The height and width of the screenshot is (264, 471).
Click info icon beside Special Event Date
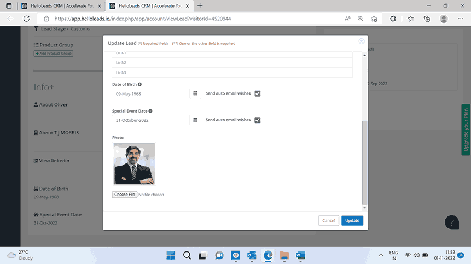[x=150, y=111]
